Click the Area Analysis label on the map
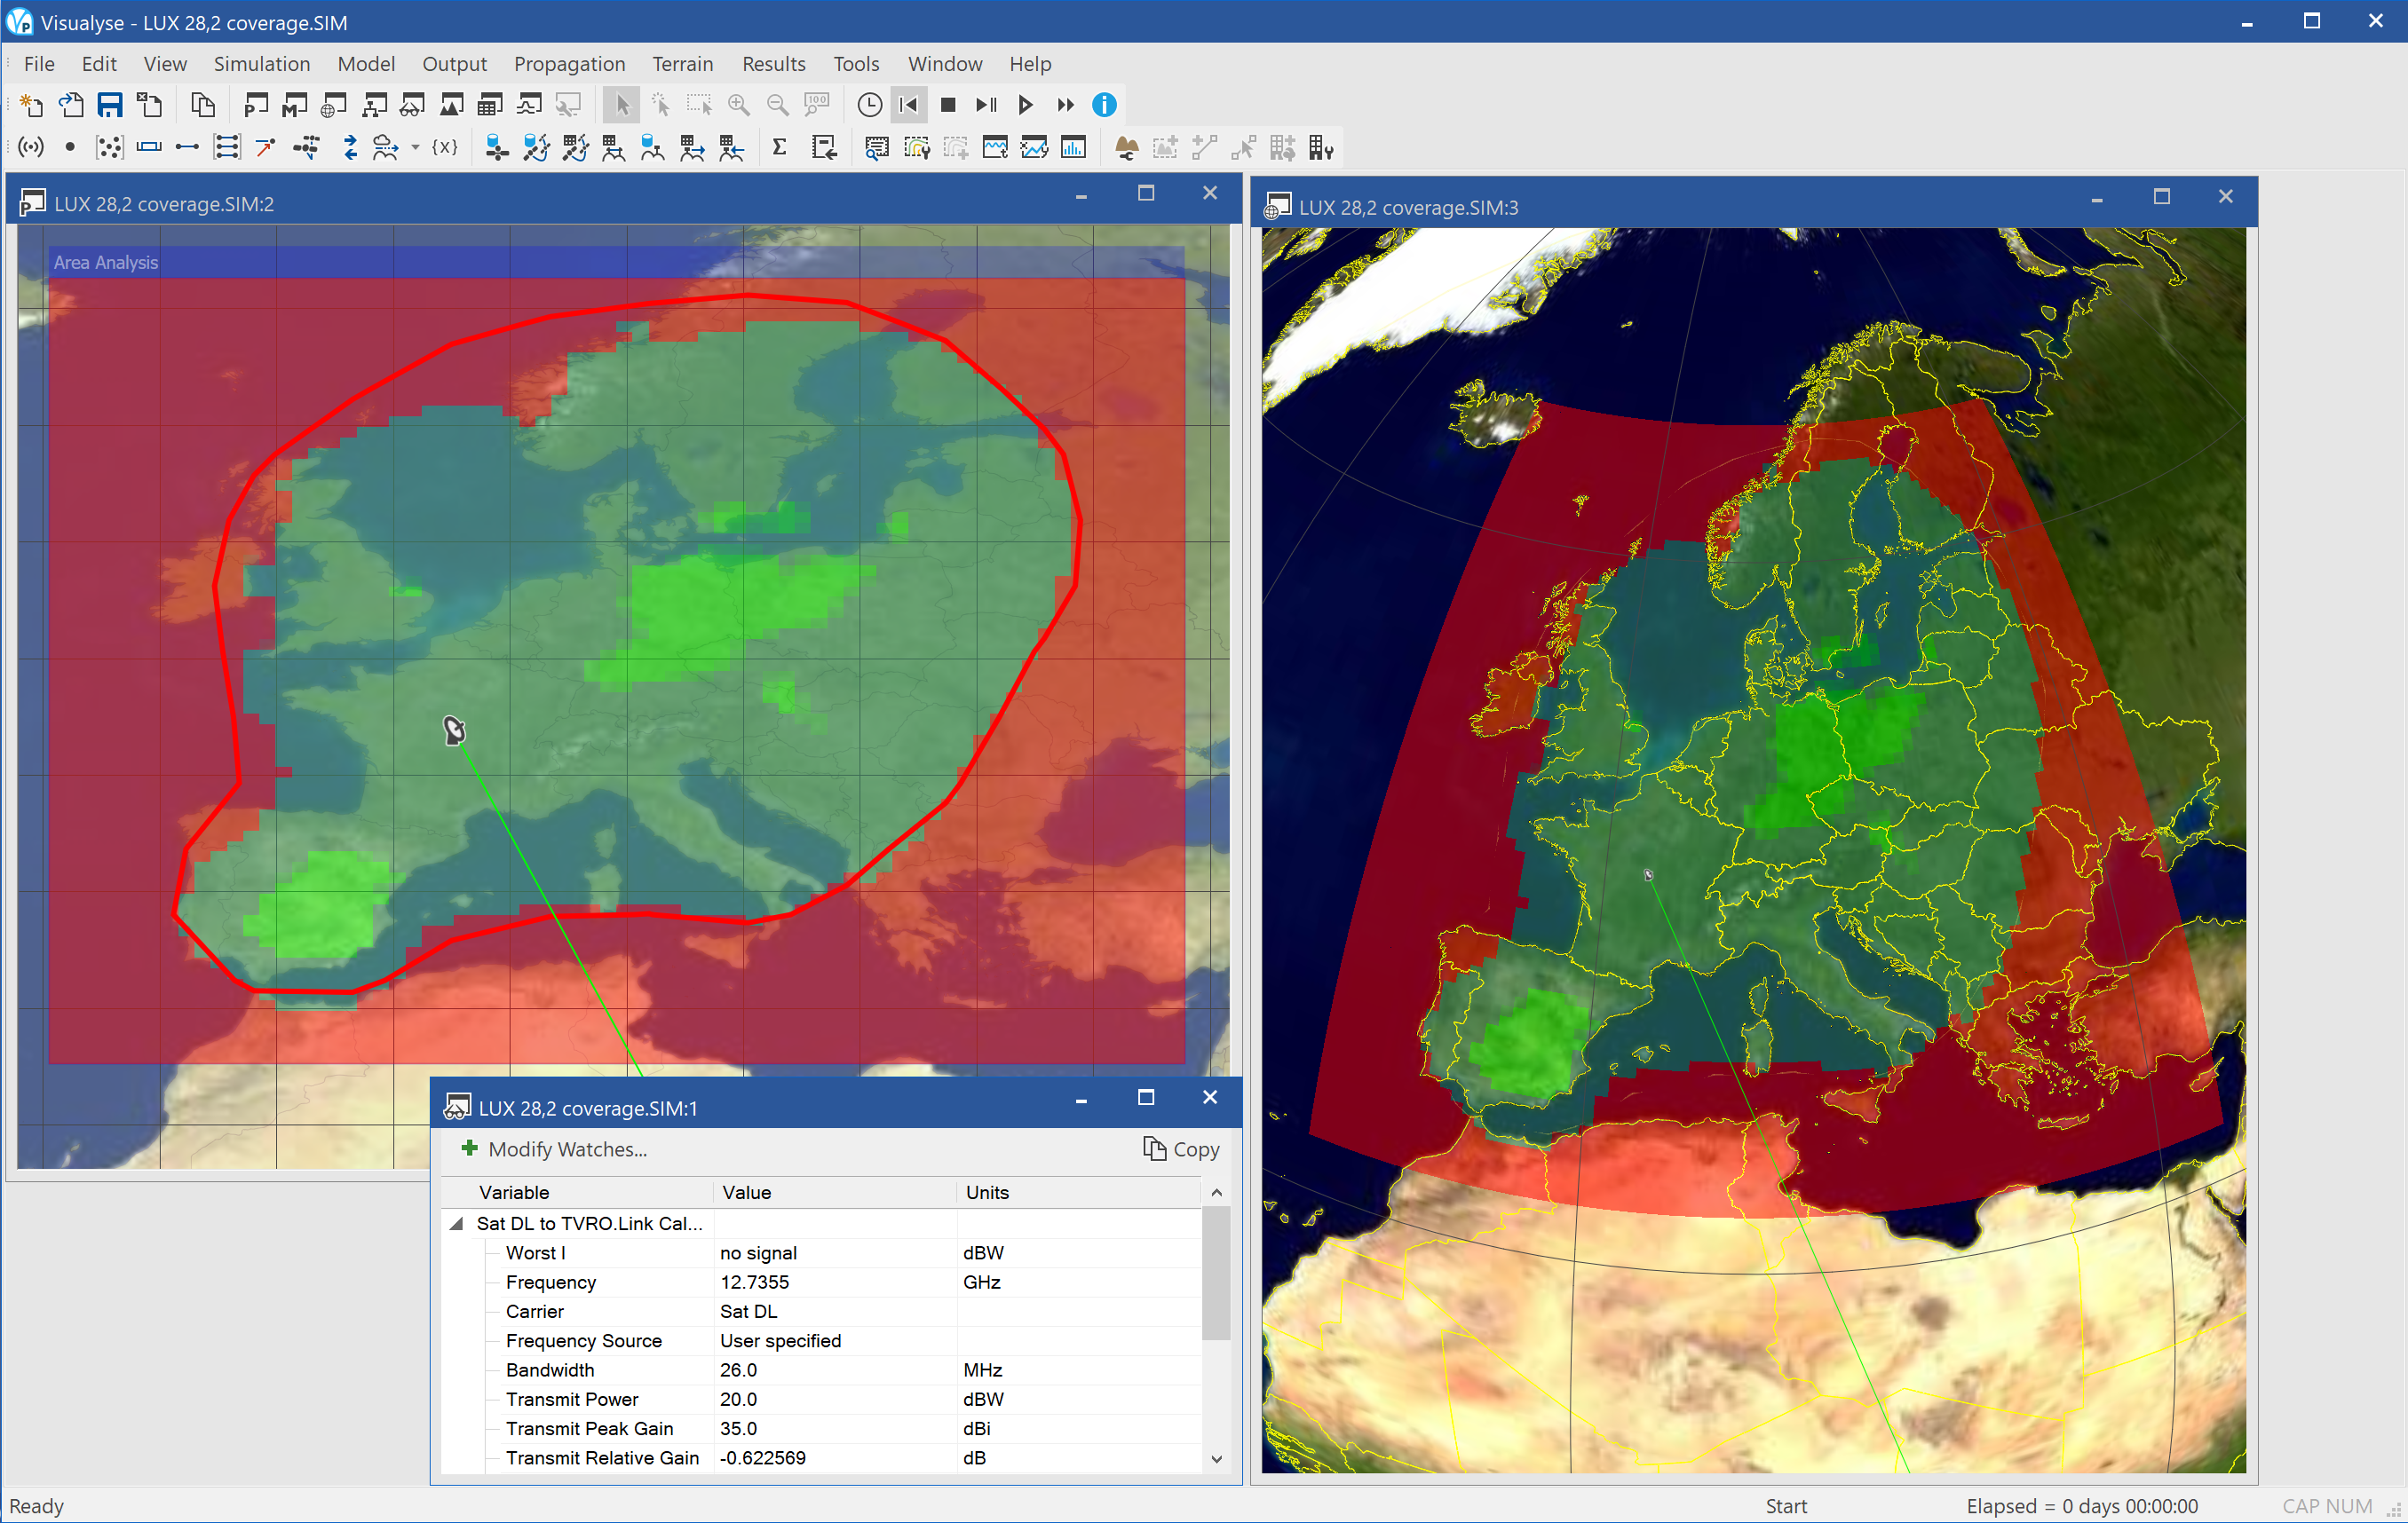Viewport: 2408px width, 1523px height. coord(106,263)
